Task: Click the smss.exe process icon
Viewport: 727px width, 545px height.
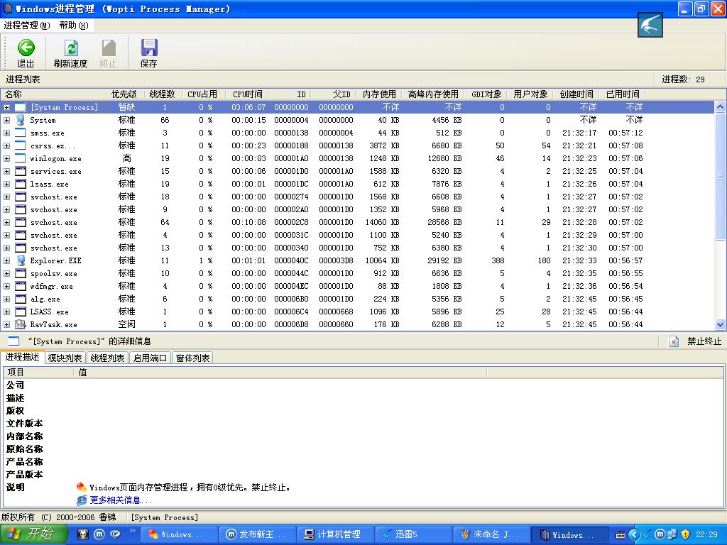Action: click(x=21, y=133)
